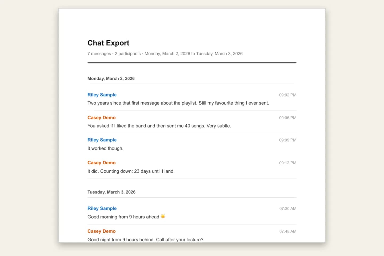The height and width of the screenshot is (256, 384).
Task: Select the message about the playlist anniversary
Action: click(178, 103)
